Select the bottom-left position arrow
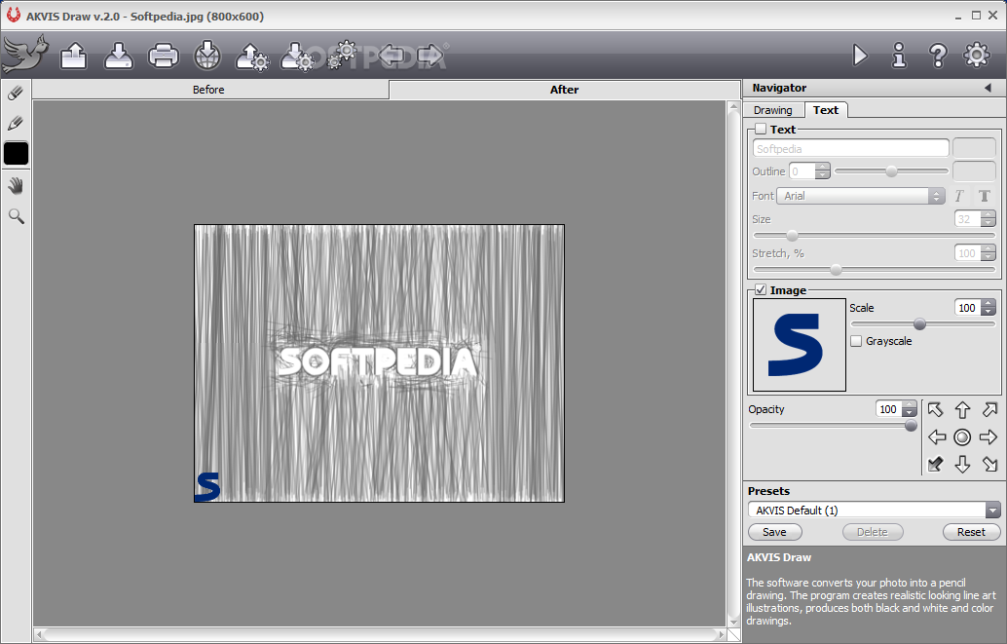 935,464
